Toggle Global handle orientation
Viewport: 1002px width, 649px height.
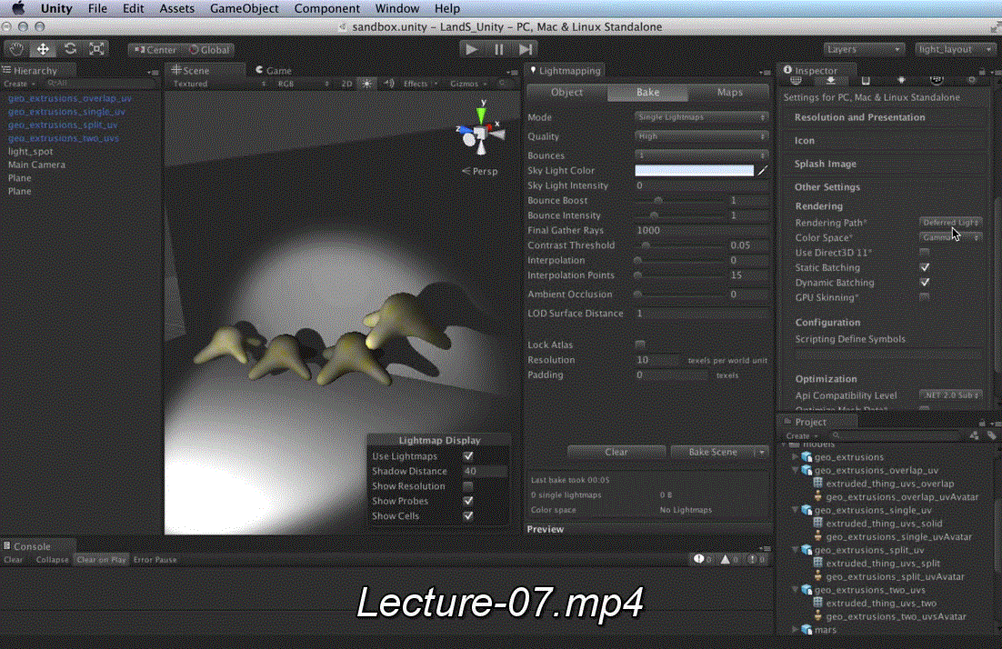(x=209, y=50)
